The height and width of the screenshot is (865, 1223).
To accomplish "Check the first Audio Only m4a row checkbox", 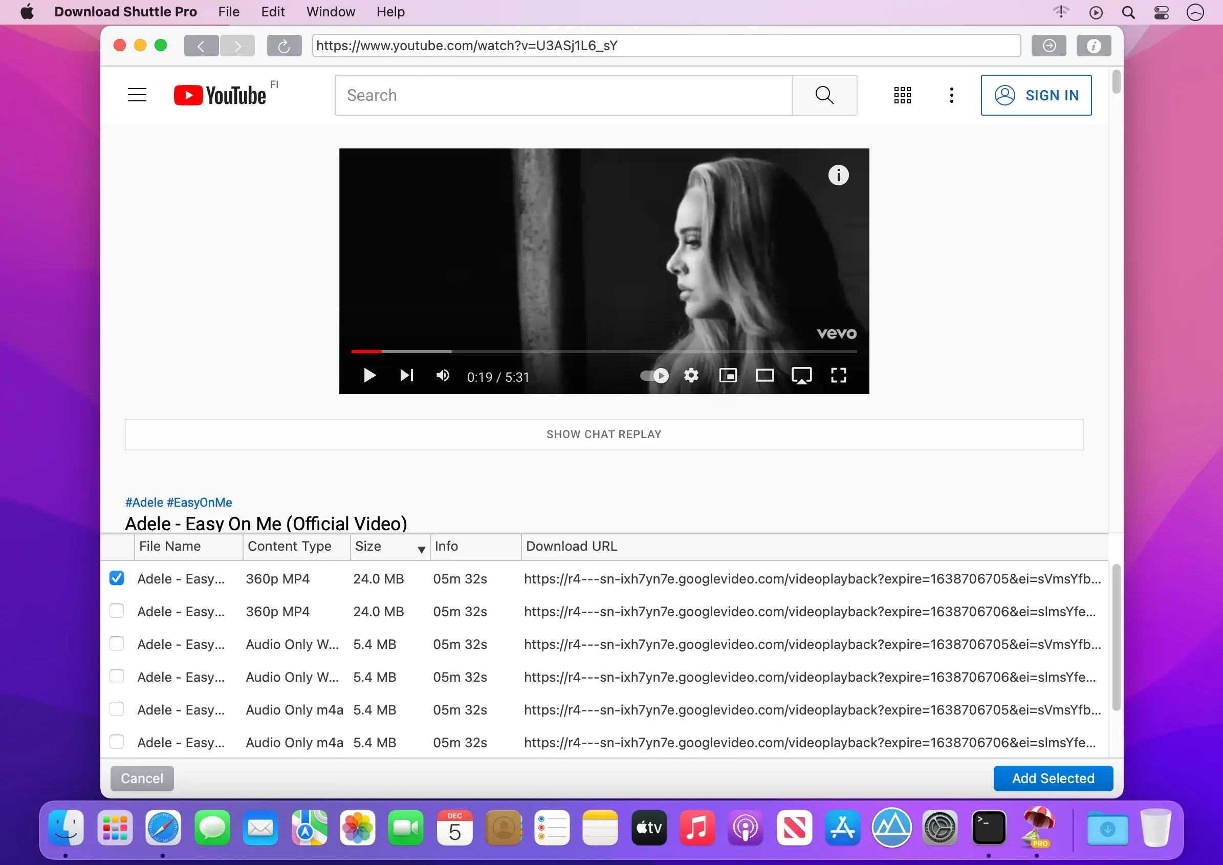I will (117, 709).
